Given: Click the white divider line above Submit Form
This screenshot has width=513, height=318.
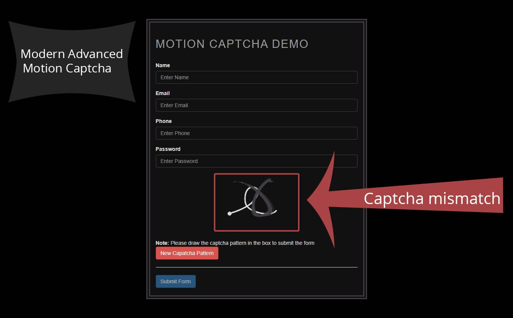Looking at the screenshot, I should point(256,267).
